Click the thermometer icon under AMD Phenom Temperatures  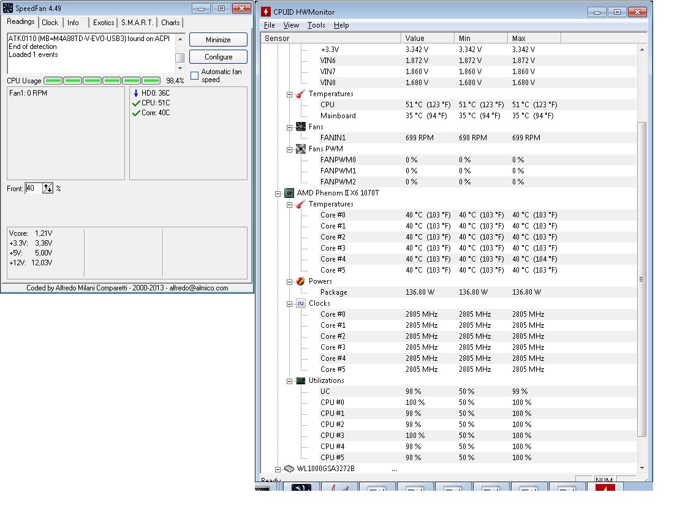pyautogui.click(x=300, y=204)
